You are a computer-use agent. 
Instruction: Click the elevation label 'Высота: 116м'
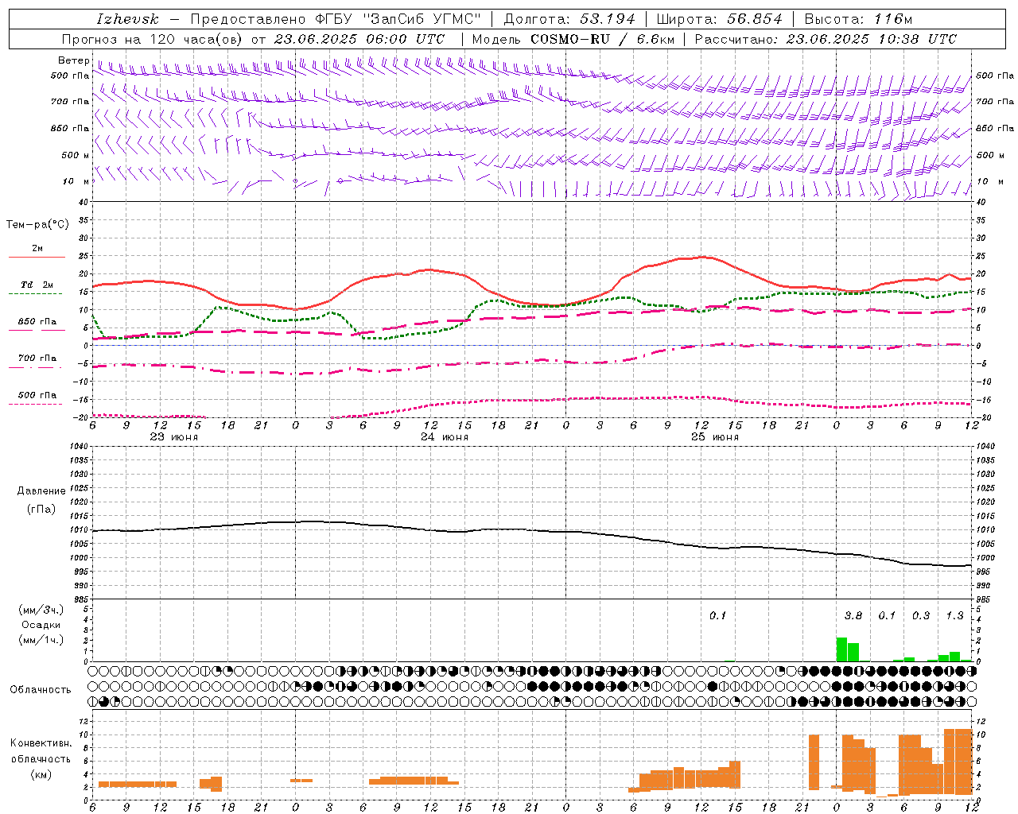point(858,19)
